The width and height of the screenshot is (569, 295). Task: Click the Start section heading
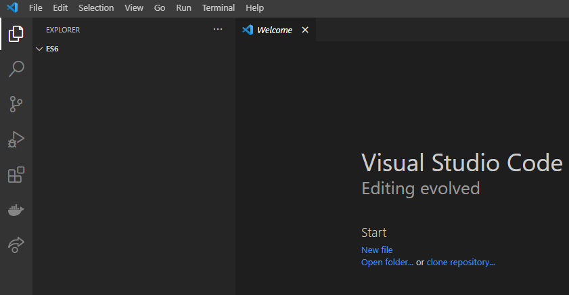(373, 233)
